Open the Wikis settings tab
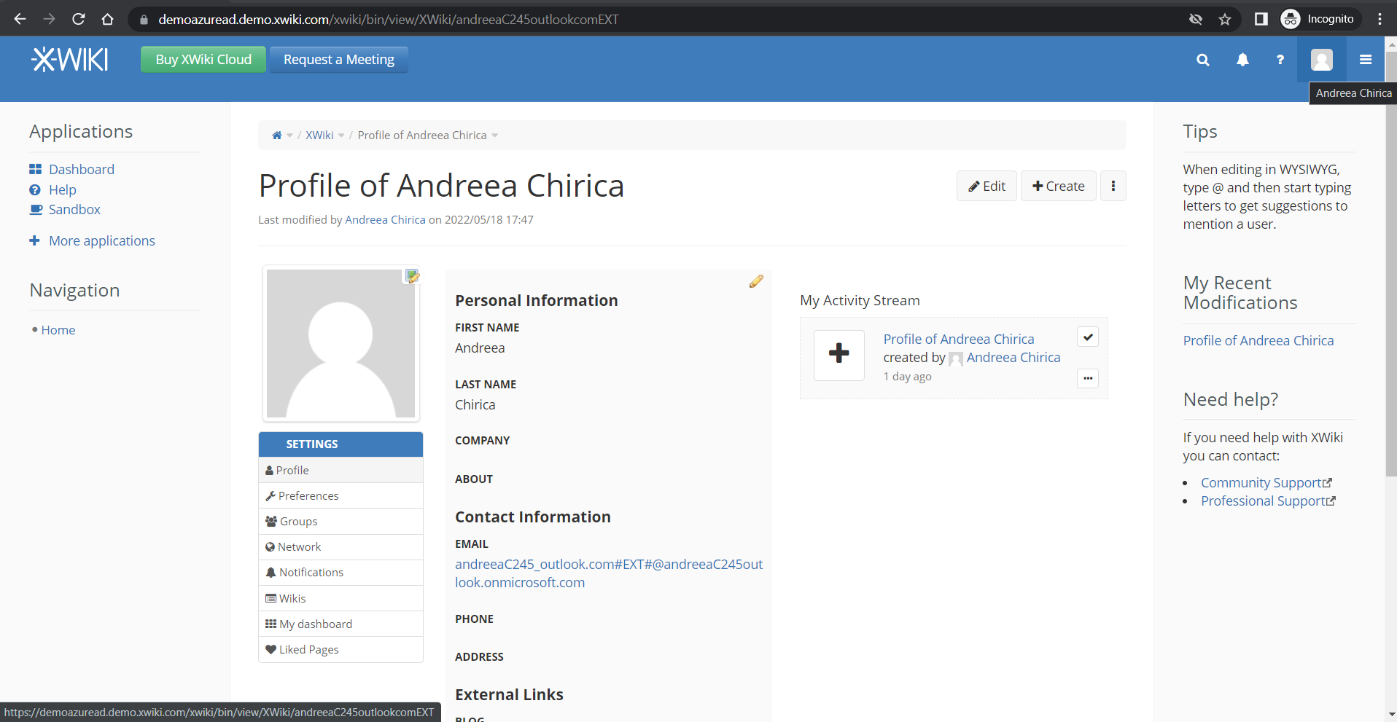 point(341,598)
